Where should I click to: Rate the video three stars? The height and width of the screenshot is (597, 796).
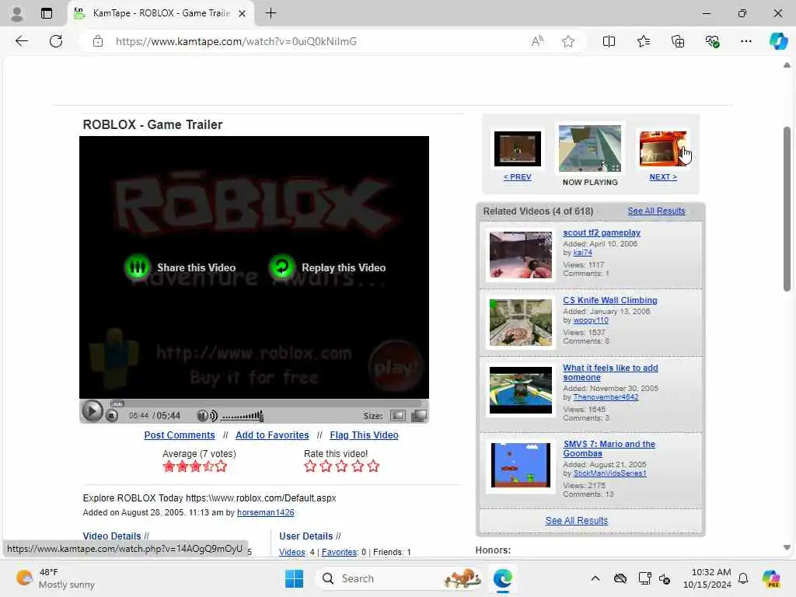coord(342,466)
